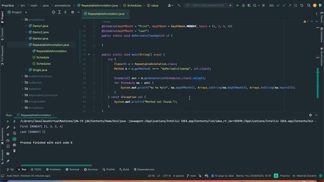Toggle soft-wrap in Run console
The height and width of the screenshot is (182, 324).
click(x=14, y=133)
